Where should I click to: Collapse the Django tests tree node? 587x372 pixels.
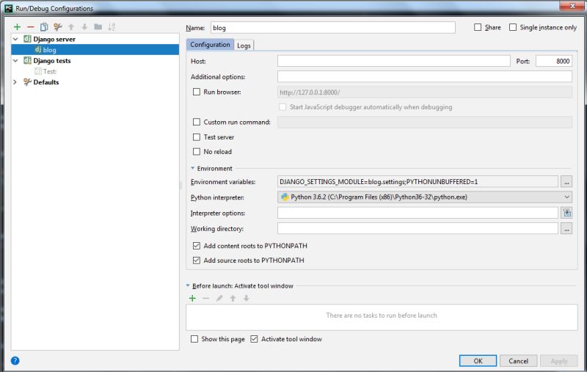coord(15,61)
